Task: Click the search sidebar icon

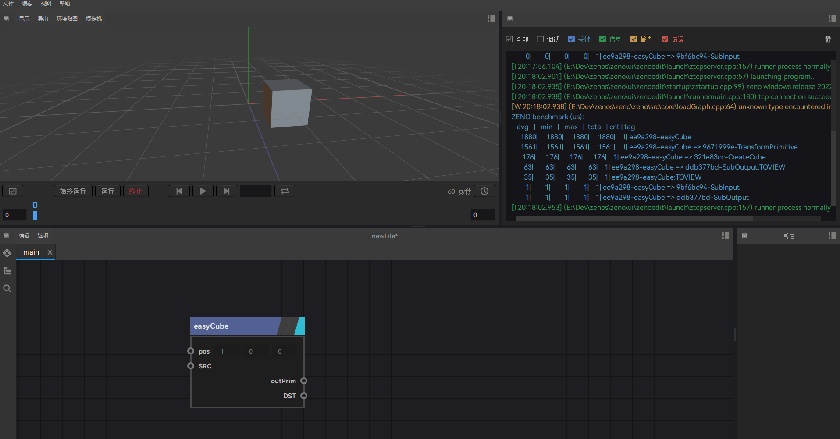Action: 7,288
